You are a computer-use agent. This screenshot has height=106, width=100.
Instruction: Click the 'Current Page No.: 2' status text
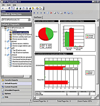[x=40, y=101]
